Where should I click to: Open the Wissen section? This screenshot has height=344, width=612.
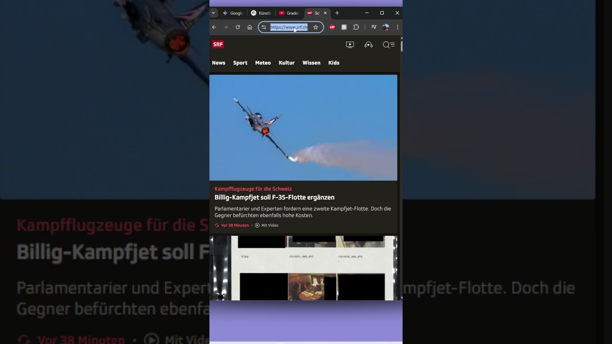point(311,63)
